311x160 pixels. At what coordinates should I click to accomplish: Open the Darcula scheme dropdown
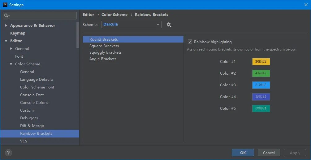132,24
